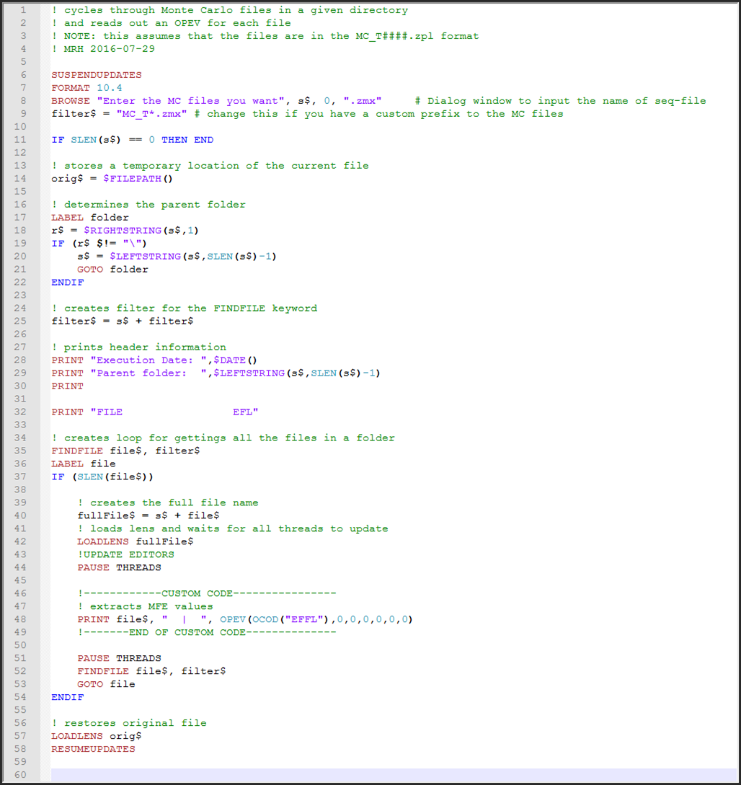The image size is (741, 785).
Task: Click PAUSE THREADS on line 44
Action: pyautogui.click(x=119, y=568)
